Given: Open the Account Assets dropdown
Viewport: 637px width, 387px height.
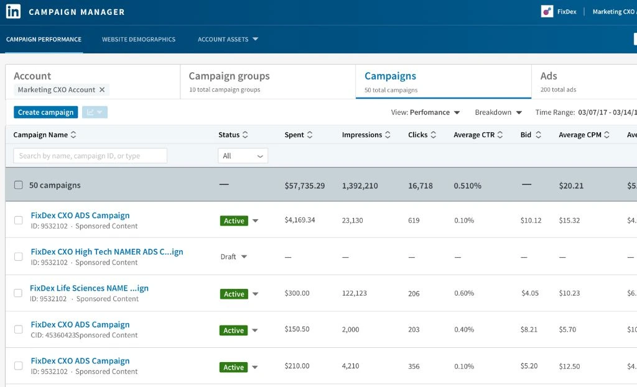Looking at the screenshot, I should click(228, 39).
